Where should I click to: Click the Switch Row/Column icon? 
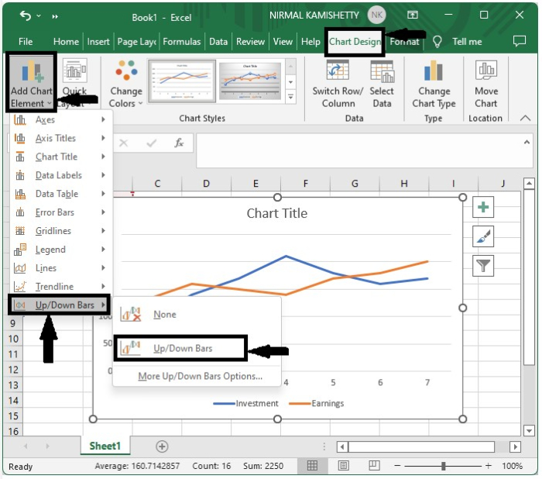pyautogui.click(x=338, y=71)
